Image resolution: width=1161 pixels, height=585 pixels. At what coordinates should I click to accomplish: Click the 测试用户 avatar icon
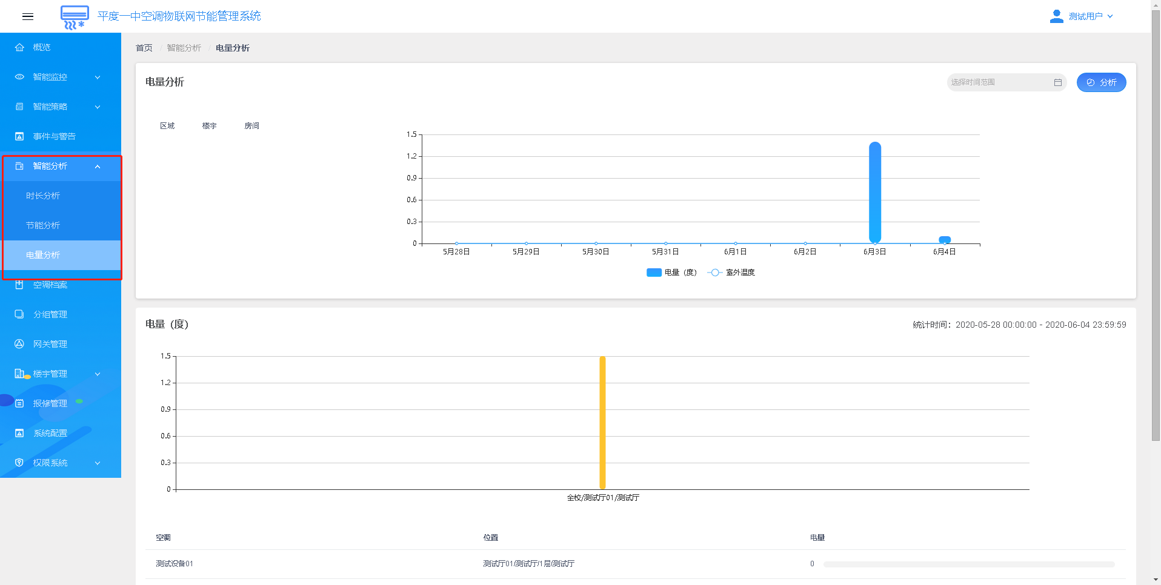(x=1056, y=16)
